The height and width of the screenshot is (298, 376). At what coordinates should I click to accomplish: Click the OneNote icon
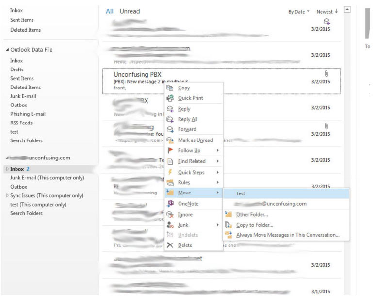click(170, 204)
